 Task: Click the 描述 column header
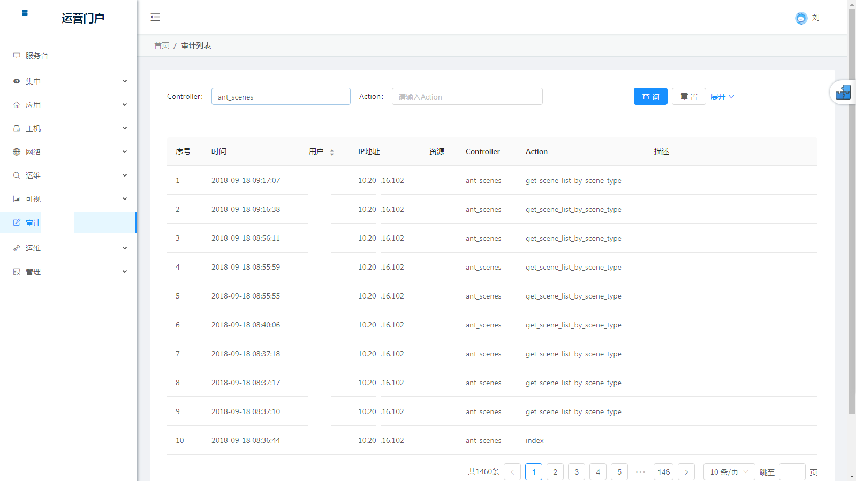(662, 151)
